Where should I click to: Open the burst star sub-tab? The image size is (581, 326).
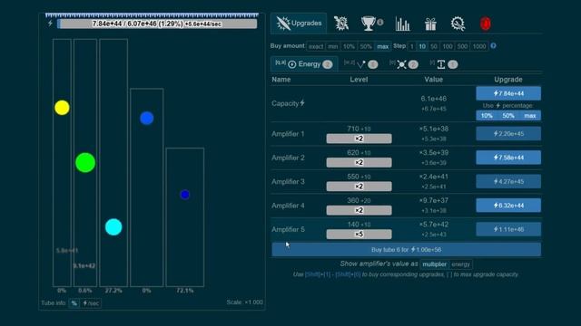pos(404,64)
